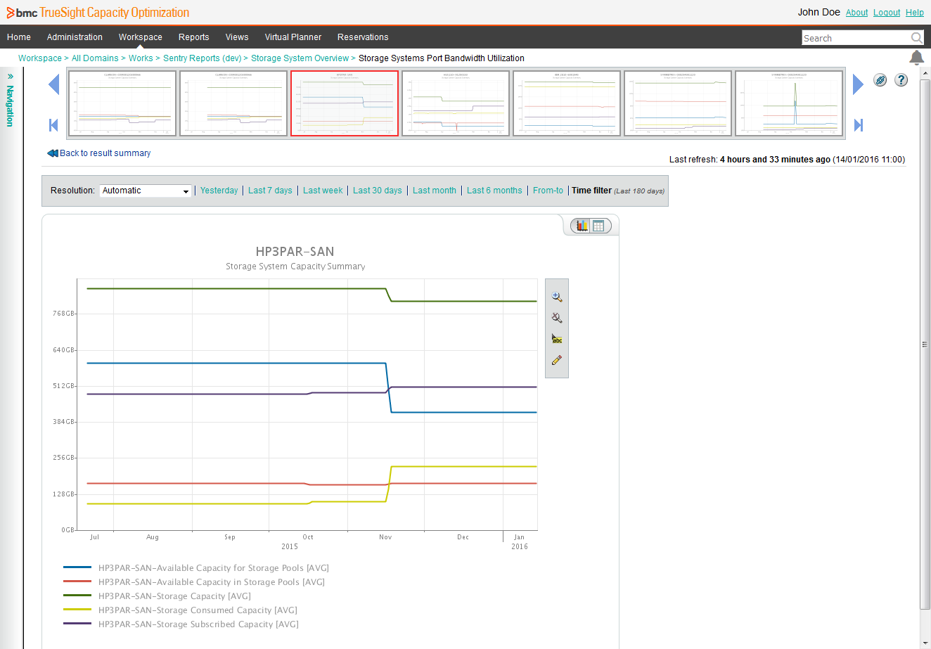Click the About link
The image size is (931, 649).
tap(857, 13)
